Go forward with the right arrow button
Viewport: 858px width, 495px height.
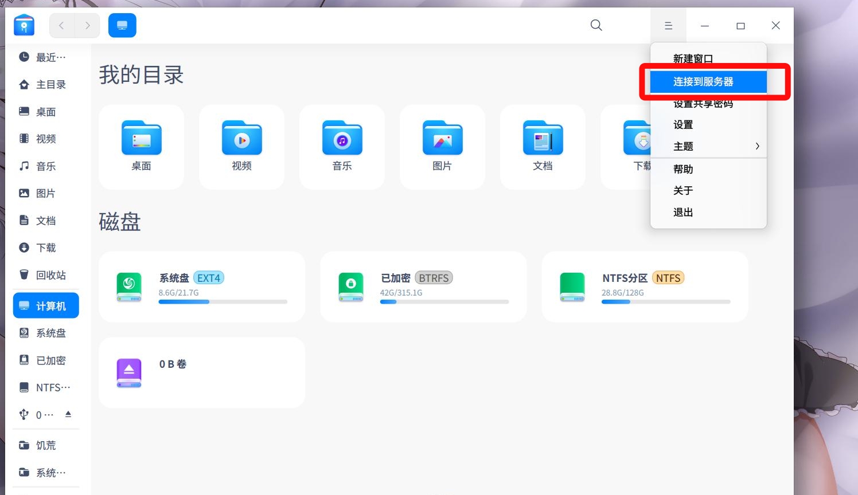(x=87, y=25)
